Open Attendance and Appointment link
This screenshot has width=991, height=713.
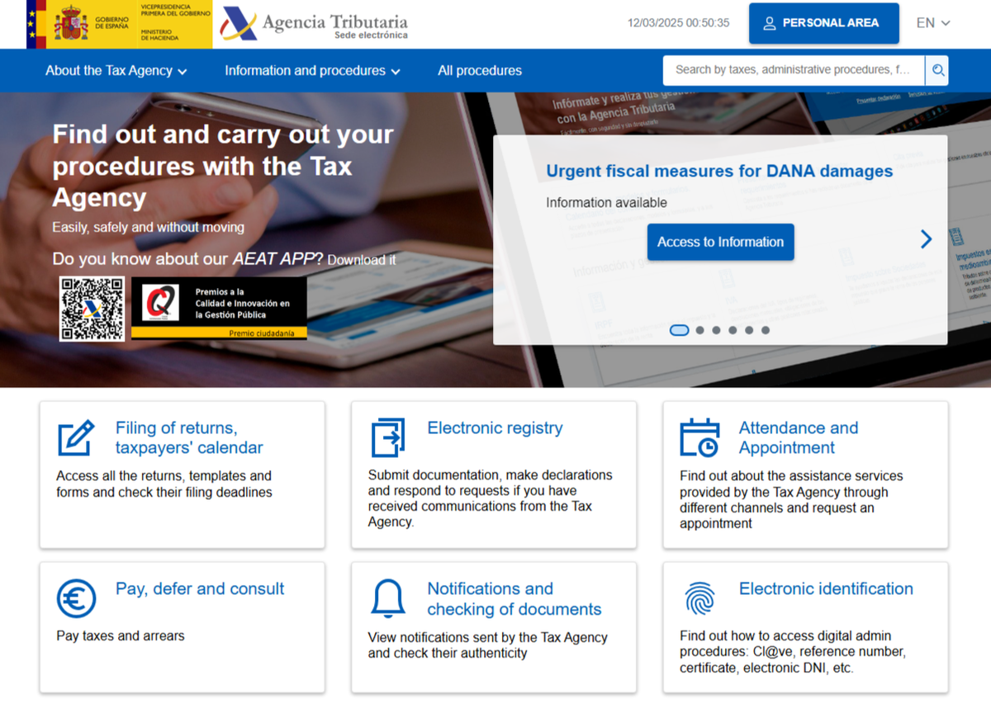(x=799, y=438)
